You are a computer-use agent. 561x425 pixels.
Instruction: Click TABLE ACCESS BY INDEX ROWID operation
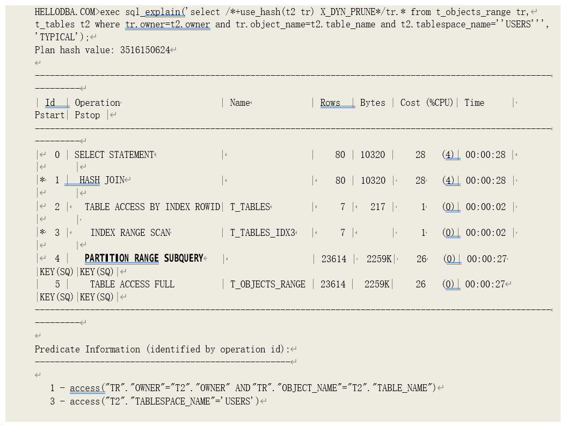click(x=152, y=207)
